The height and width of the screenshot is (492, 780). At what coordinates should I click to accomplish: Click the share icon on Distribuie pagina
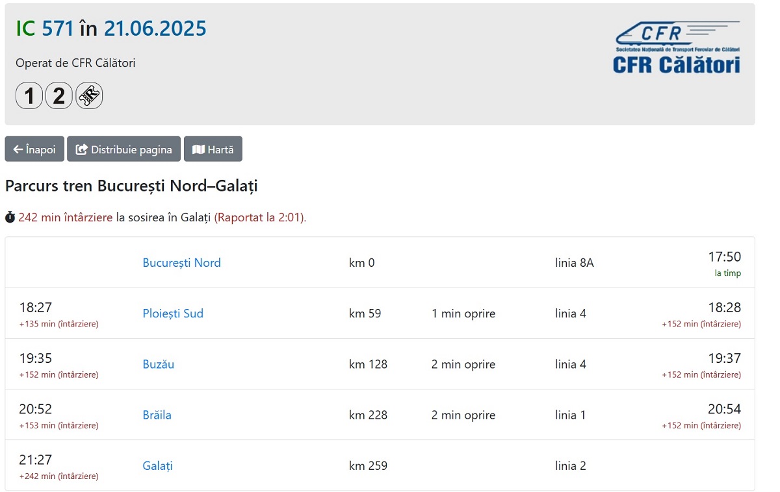81,150
